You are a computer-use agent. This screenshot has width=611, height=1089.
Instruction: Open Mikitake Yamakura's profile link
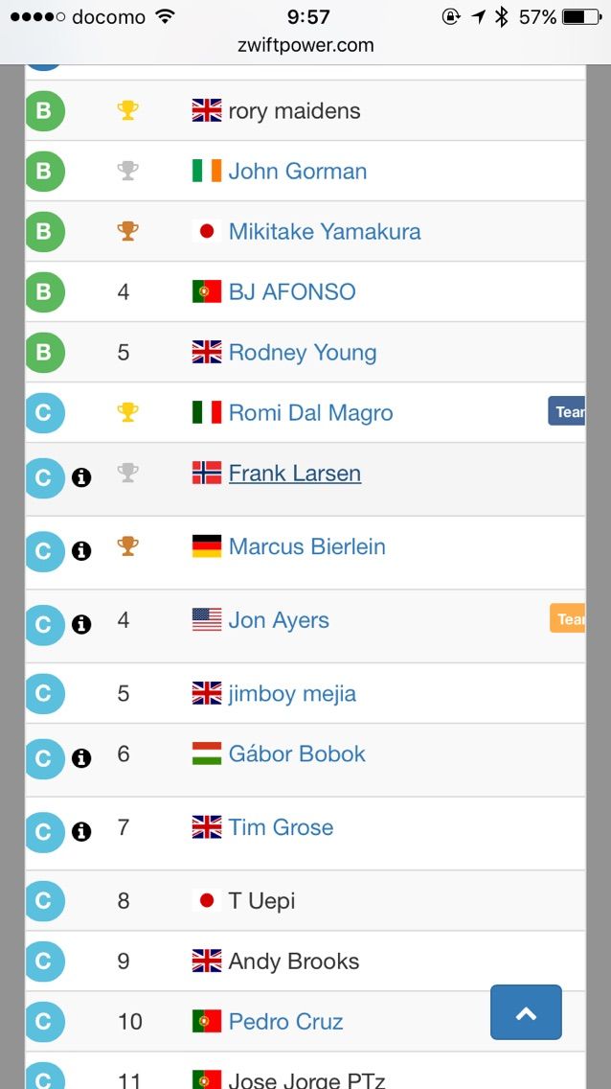pyautogui.click(x=325, y=232)
